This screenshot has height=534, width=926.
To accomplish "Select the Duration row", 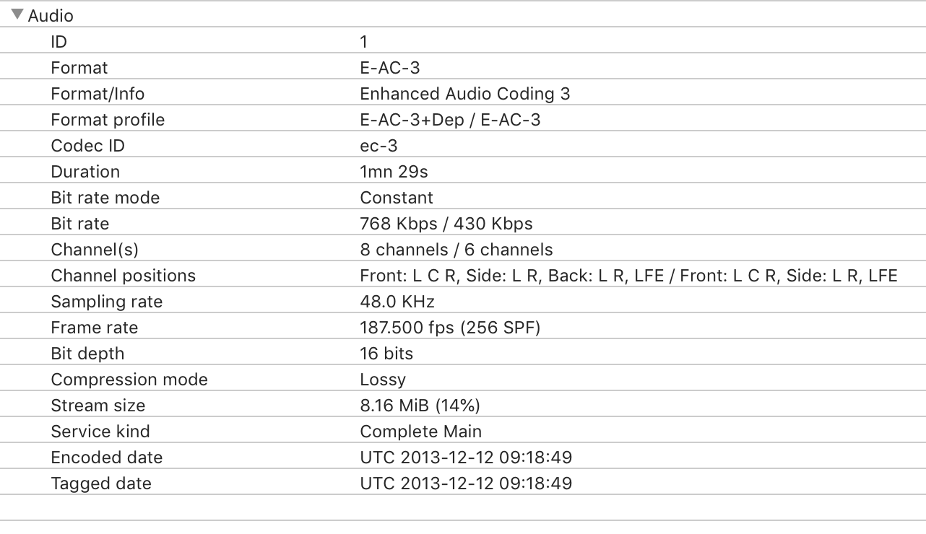I will [x=463, y=171].
